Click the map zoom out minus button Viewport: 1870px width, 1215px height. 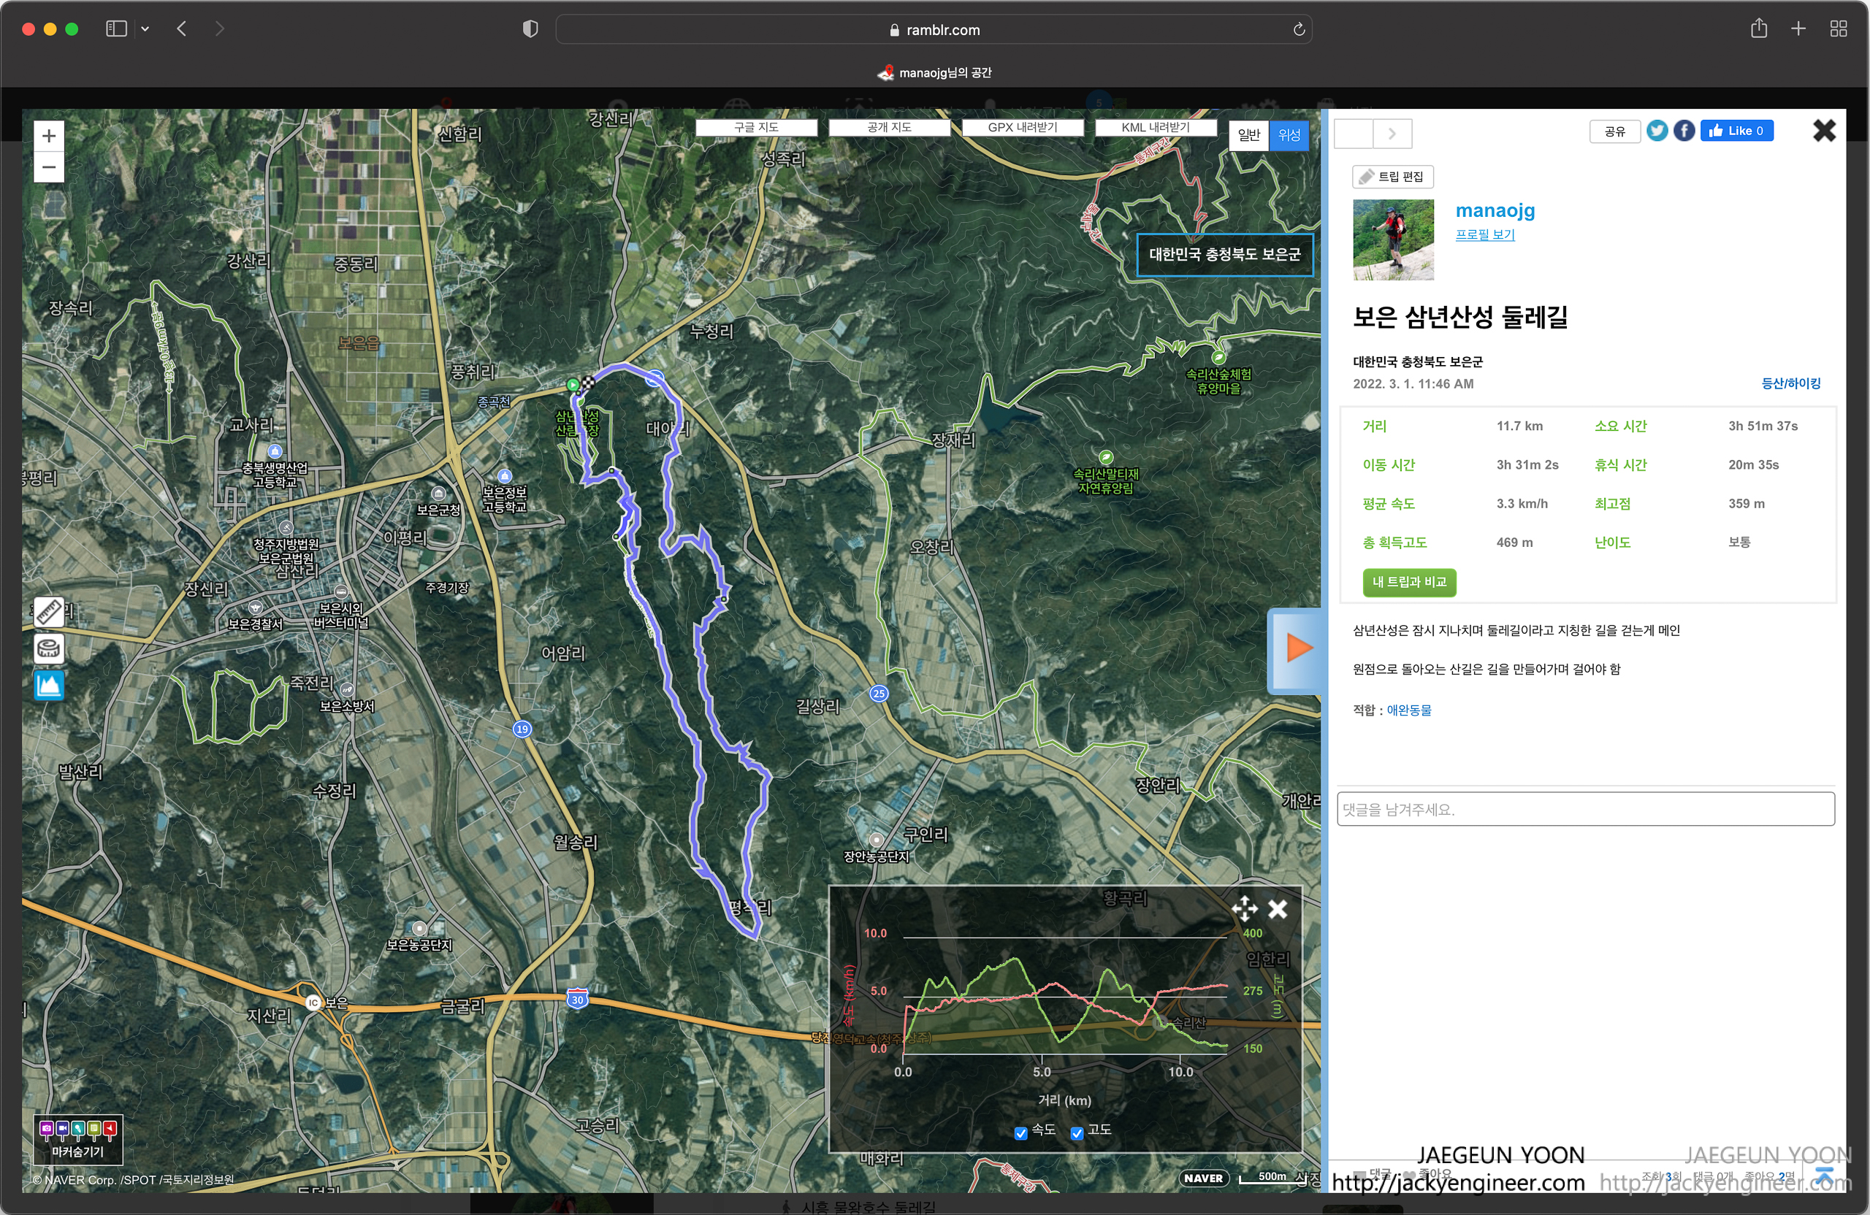tap(49, 167)
